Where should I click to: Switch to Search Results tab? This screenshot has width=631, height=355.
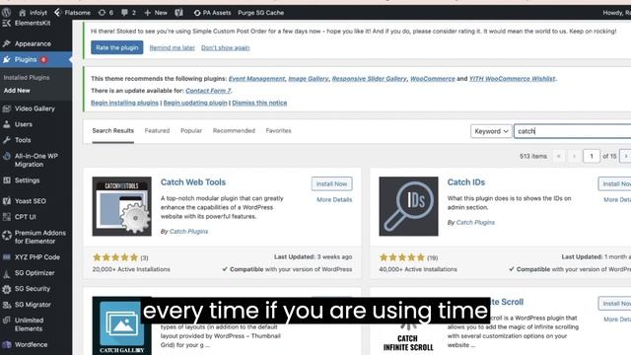112,131
